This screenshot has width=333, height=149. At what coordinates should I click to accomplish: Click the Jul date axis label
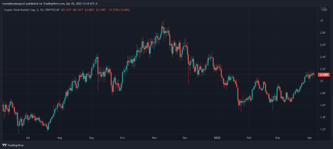coord(27,138)
